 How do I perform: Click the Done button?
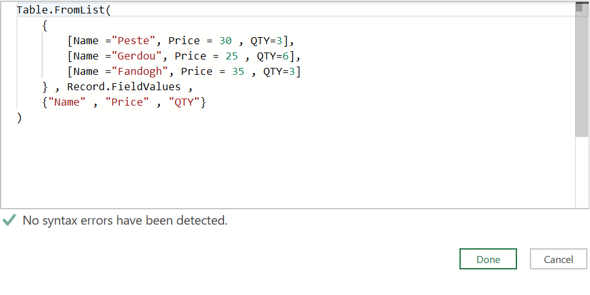488,259
